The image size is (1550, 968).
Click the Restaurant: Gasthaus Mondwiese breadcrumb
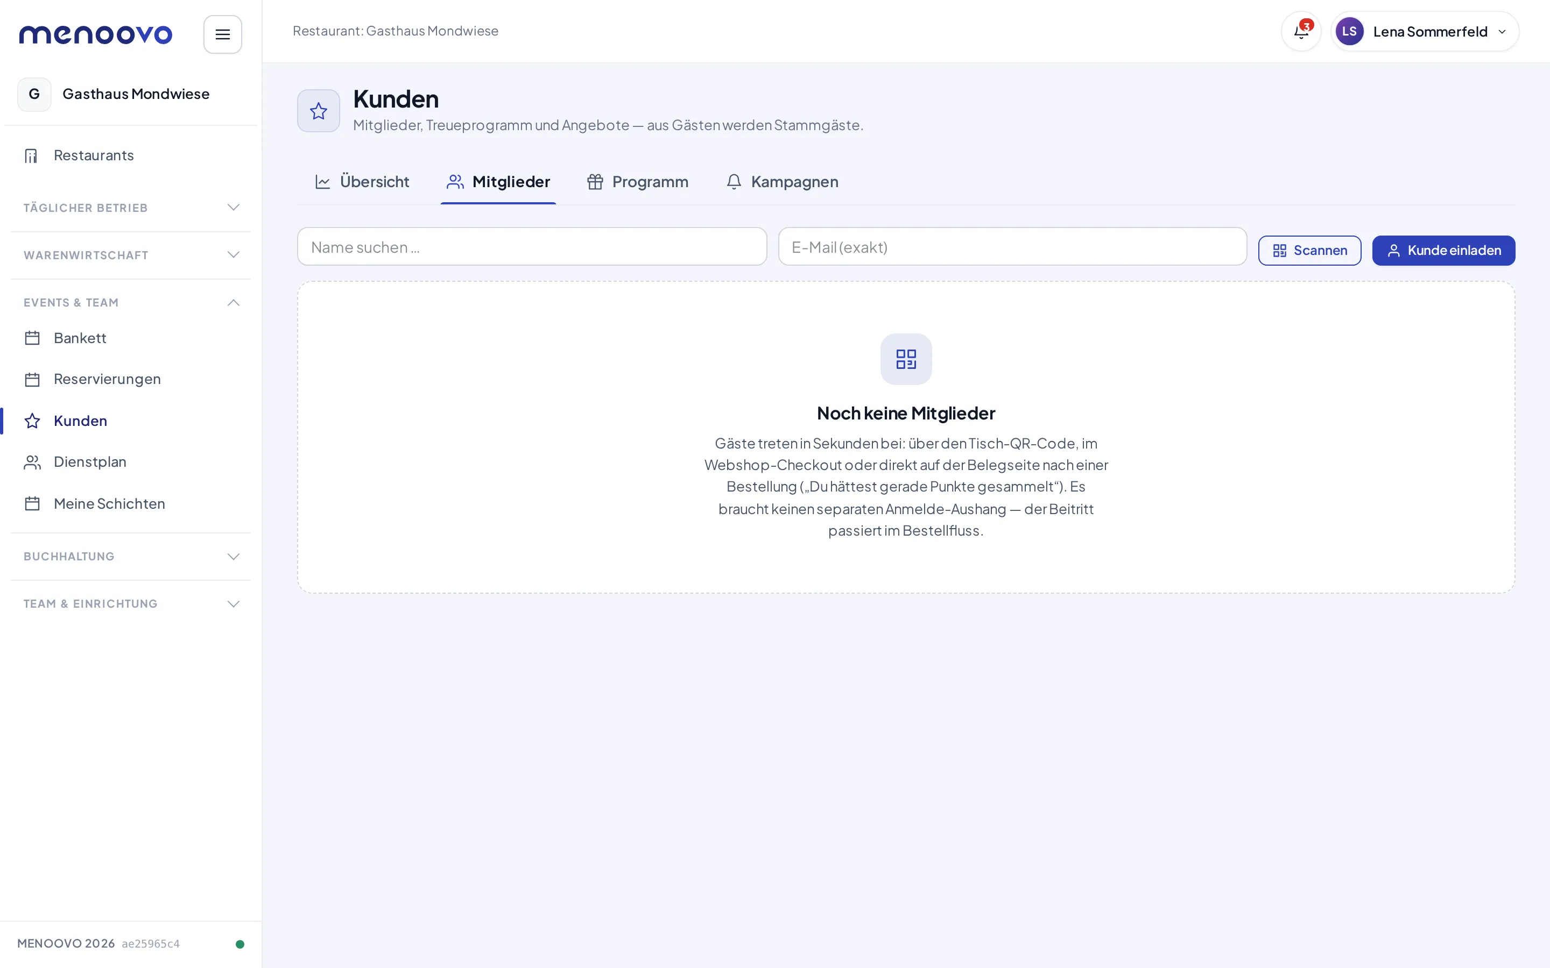click(x=395, y=31)
